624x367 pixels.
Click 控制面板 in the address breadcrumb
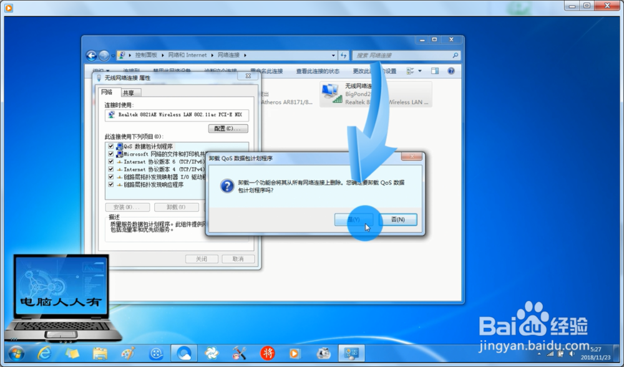pos(146,55)
